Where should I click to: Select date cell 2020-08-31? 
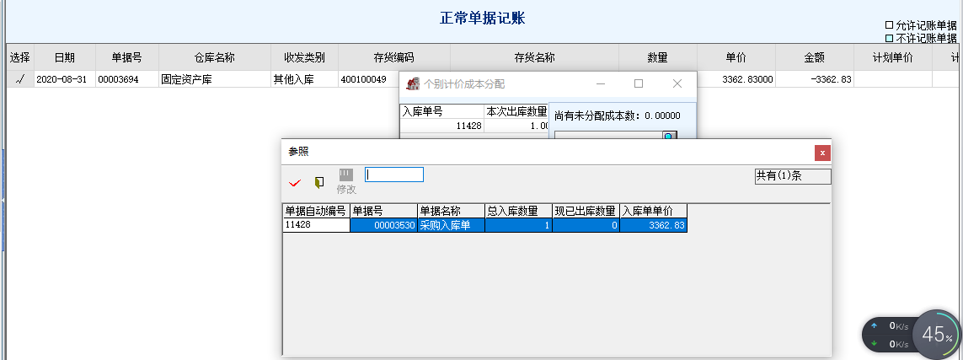coord(65,79)
